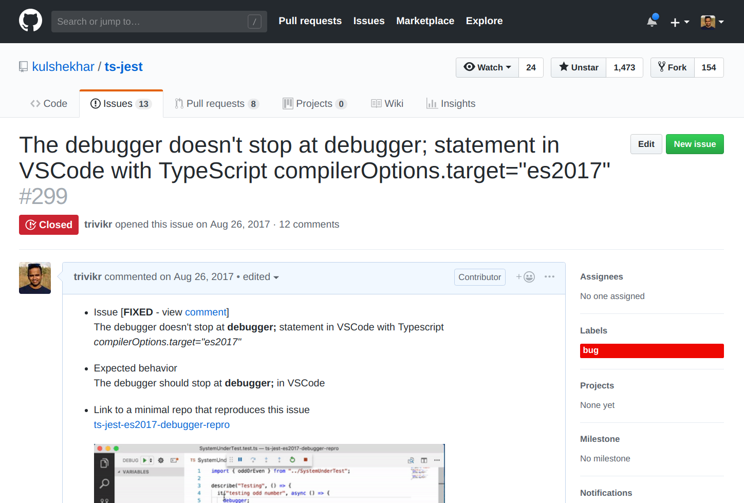
Task: Click the Contributor badge
Action: 480,277
